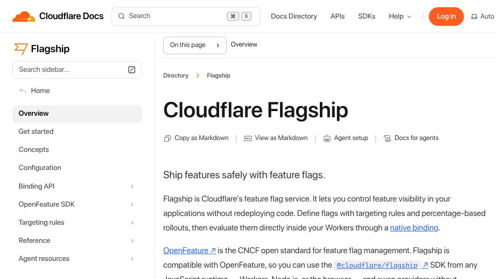Click the Cloudflare Docs title text
The height and width of the screenshot is (279, 496).
click(x=71, y=16)
